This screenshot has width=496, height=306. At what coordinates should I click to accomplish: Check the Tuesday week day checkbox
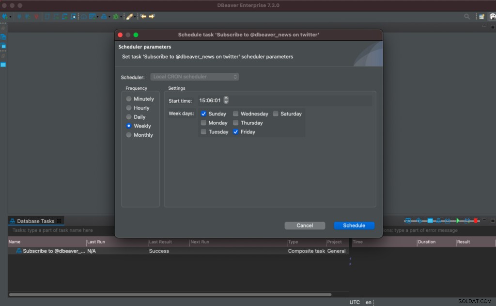click(203, 132)
